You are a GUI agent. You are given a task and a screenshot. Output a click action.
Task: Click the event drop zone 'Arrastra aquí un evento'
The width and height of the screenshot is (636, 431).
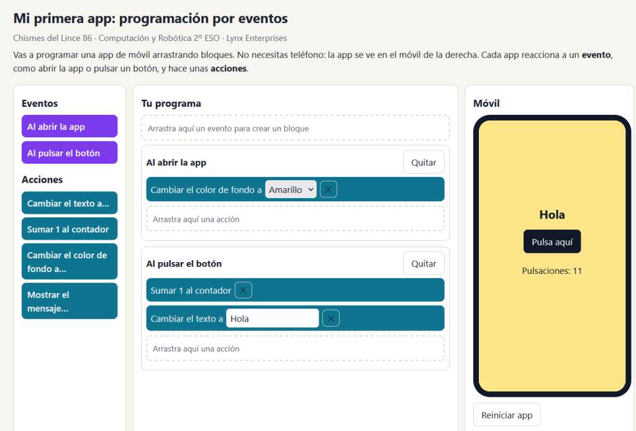pos(295,128)
